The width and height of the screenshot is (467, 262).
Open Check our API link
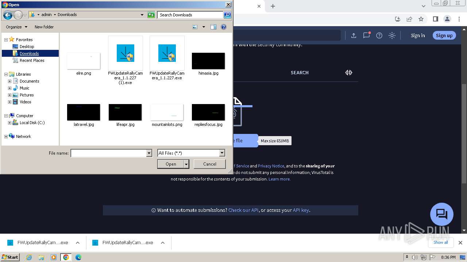244,210
